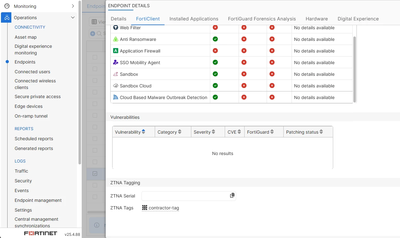The height and width of the screenshot is (238, 400).
Task: Expand the Monitoring menu section
Action: point(73,6)
